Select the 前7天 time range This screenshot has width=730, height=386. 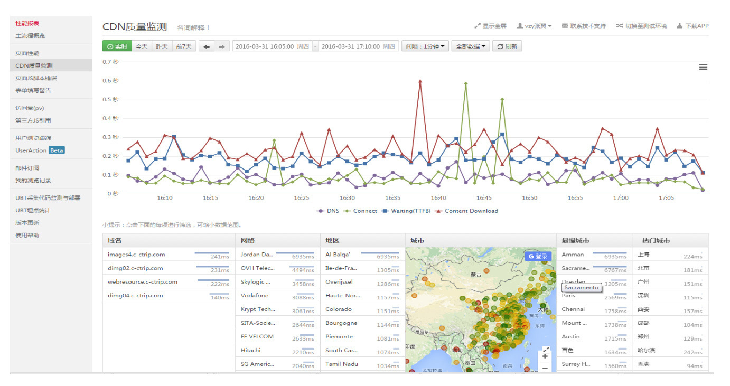(184, 46)
